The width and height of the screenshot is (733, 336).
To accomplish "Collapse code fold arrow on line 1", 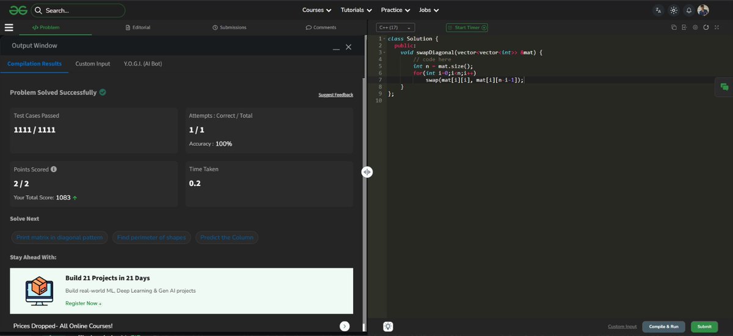I will [384, 39].
